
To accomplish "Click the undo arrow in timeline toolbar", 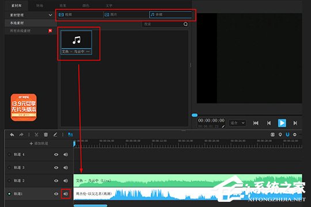I will tap(12, 135).
